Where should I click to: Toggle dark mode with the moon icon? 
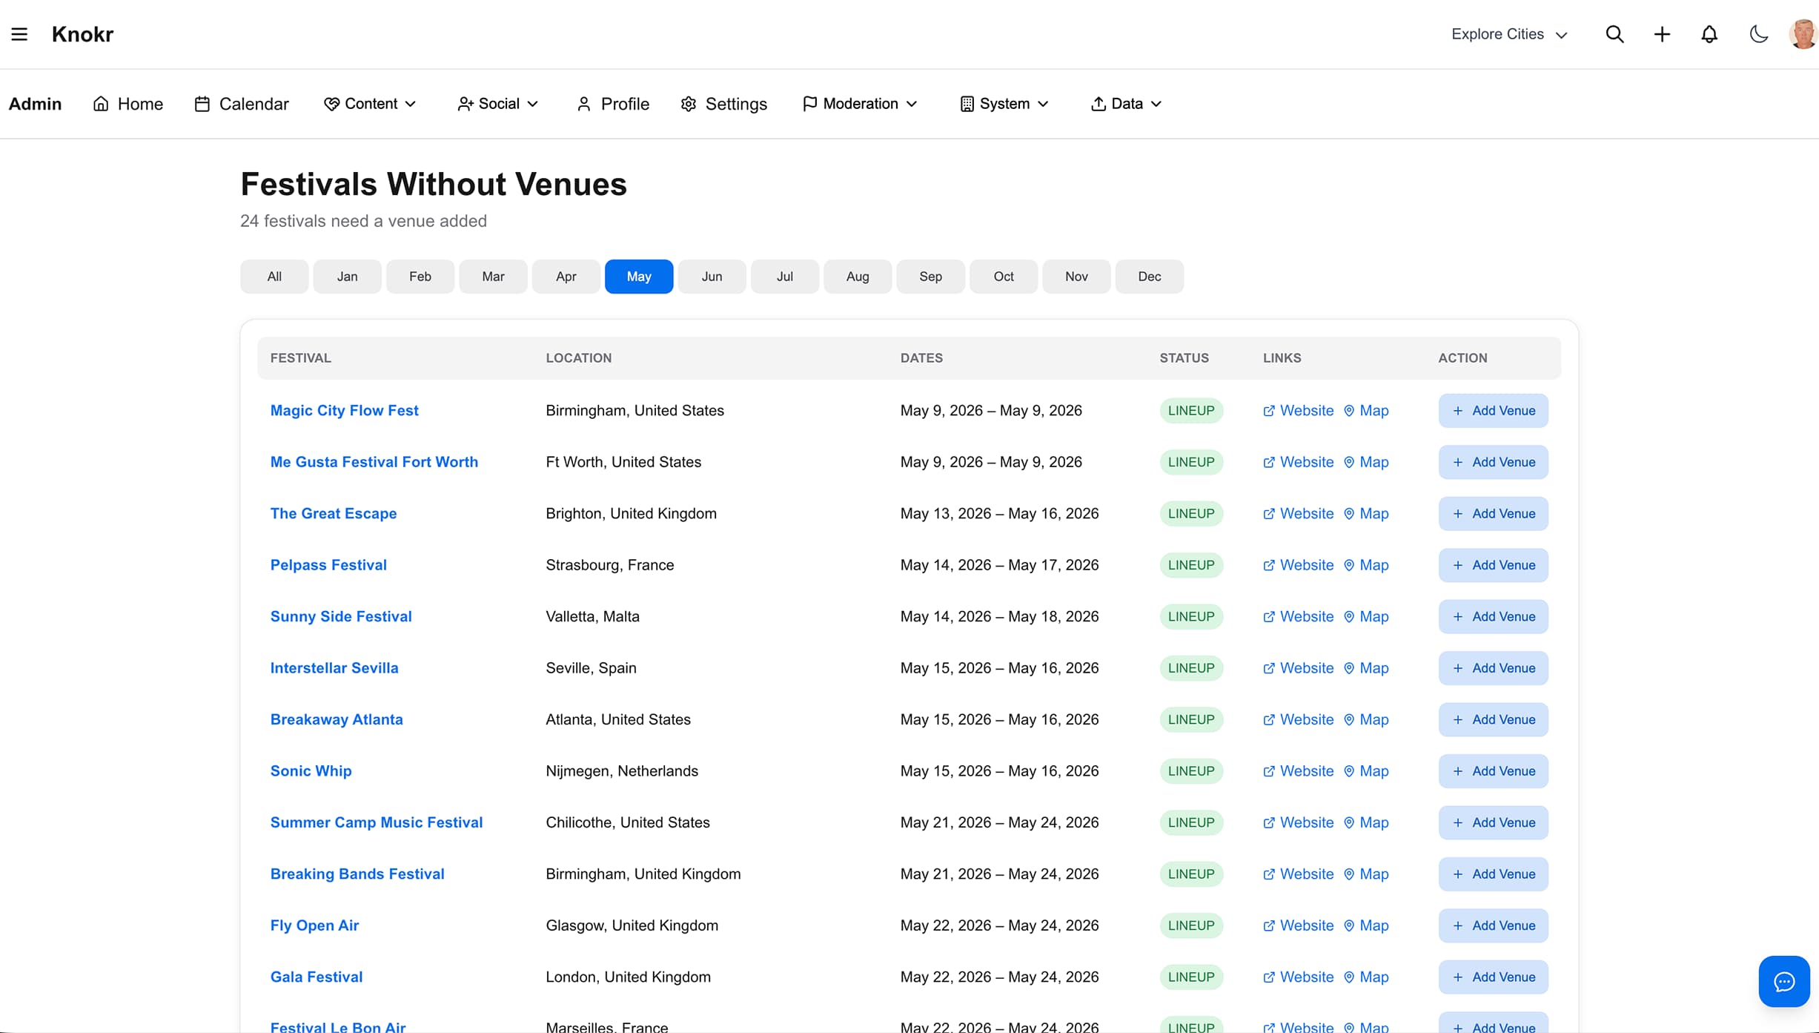(1757, 33)
